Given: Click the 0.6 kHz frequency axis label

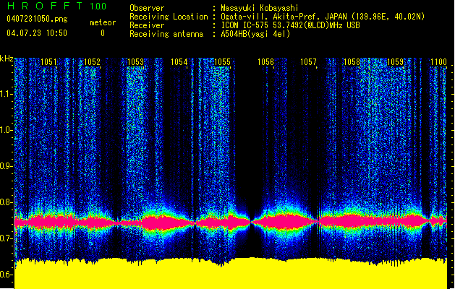Looking at the screenshot, I should point(6,275).
